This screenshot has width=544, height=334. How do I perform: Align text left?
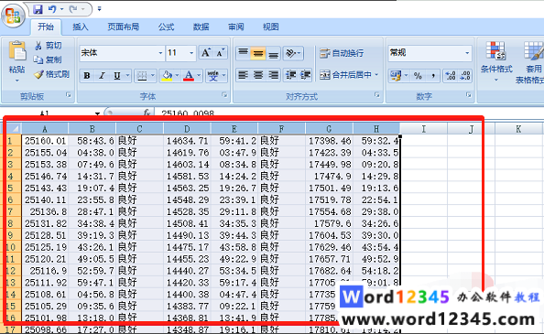243,75
